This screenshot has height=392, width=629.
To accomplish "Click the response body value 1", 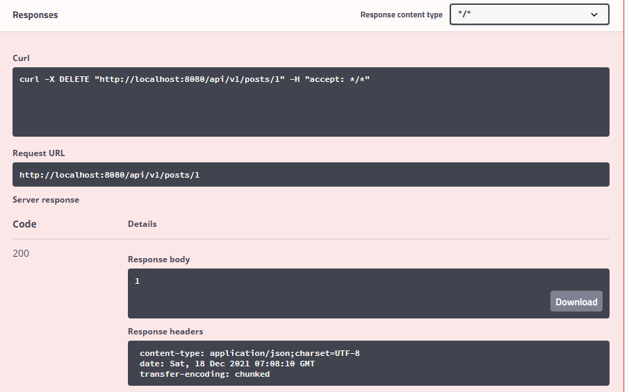I will tap(137, 281).
